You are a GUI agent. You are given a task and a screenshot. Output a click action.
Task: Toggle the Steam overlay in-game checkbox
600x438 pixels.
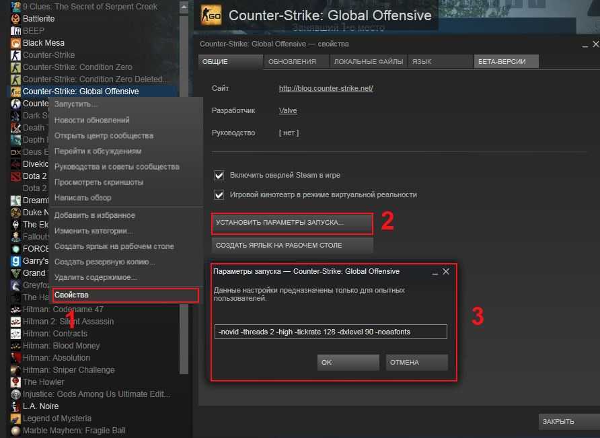(219, 176)
